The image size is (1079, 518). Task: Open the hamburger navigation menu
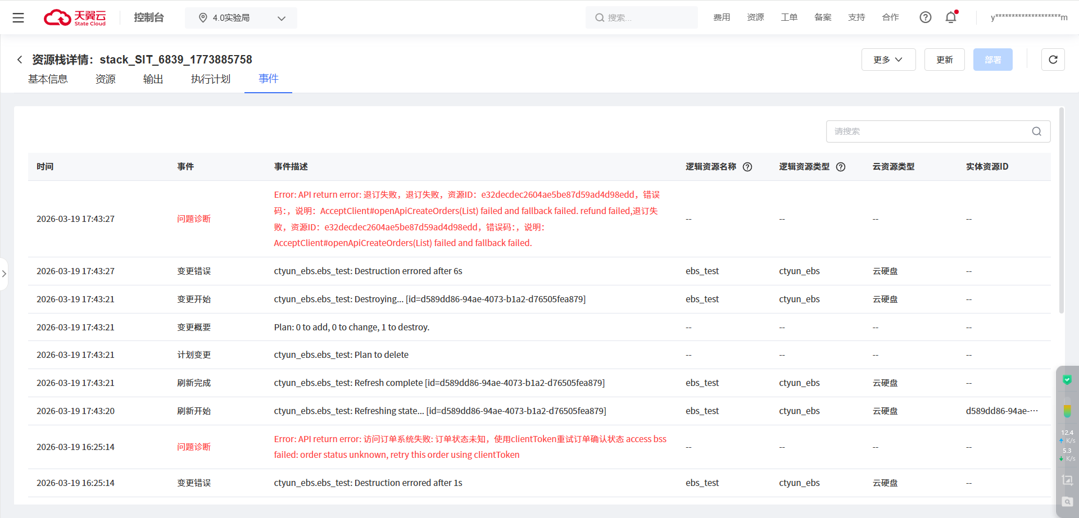(18, 17)
